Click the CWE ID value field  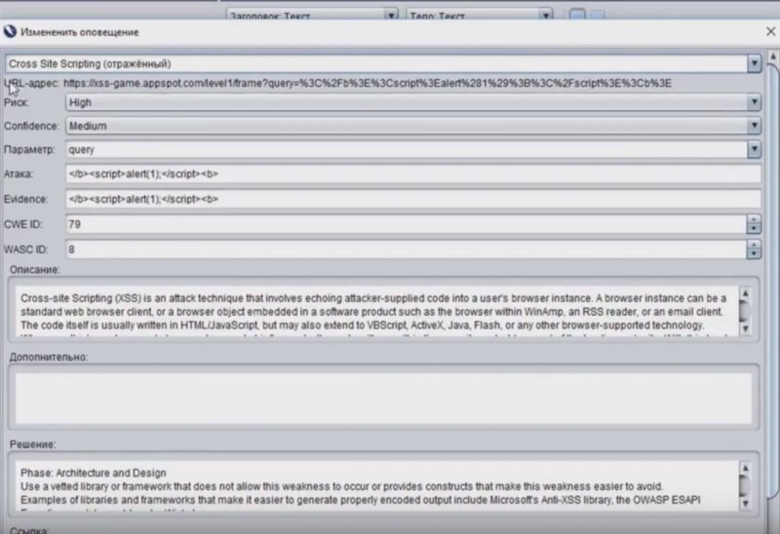406,224
